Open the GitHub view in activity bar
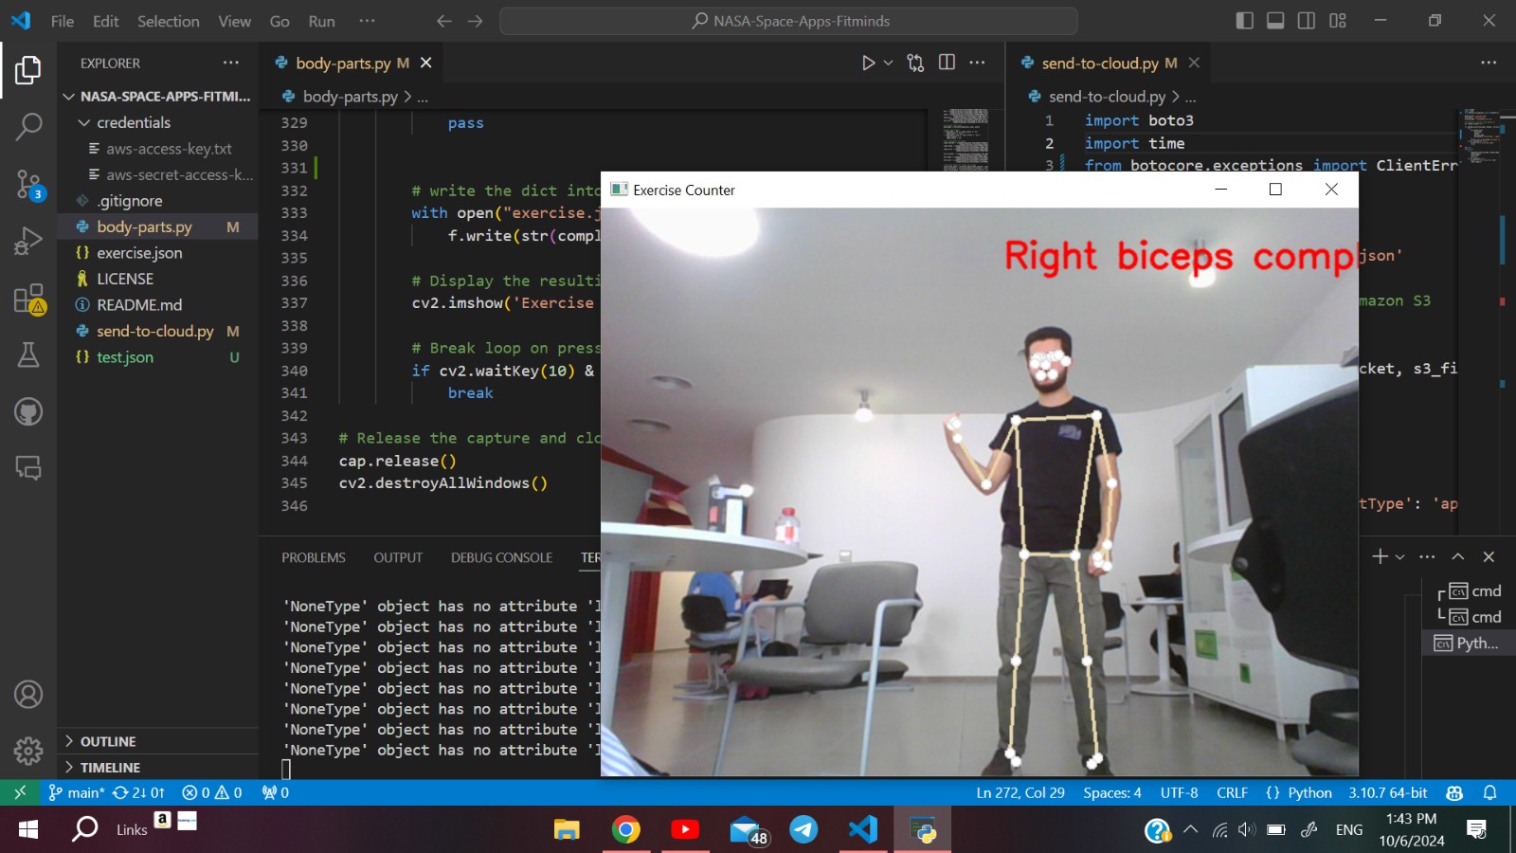Viewport: 1516px width, 853px height. click(28, 411)
